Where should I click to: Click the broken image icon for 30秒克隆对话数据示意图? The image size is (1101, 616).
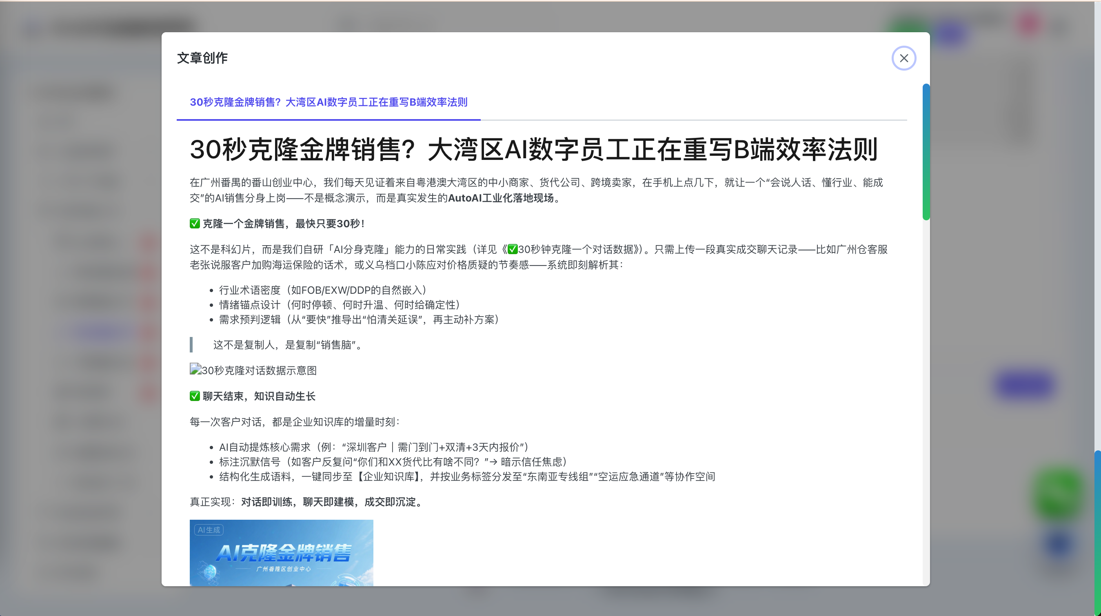pos(195,369)
